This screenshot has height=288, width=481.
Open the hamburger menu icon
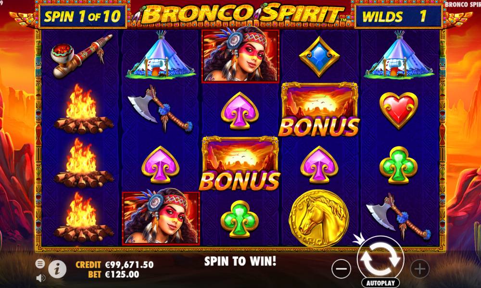40,264
